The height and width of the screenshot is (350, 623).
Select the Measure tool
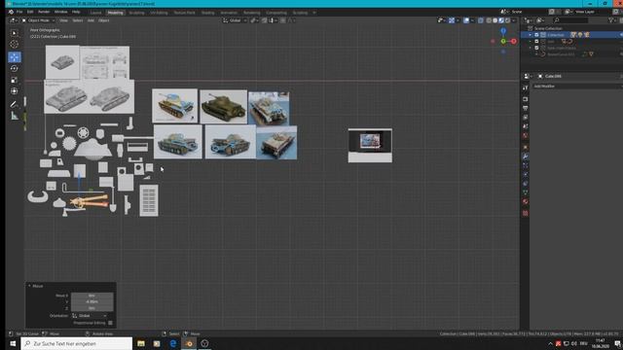coord(15,116)
